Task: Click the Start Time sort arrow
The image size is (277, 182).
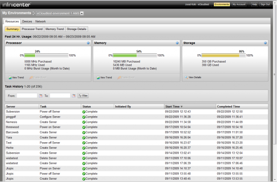Action: point(181,107)
